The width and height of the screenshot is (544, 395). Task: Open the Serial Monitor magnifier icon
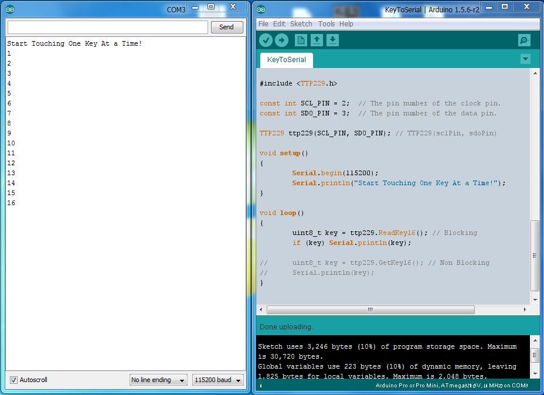524,40
